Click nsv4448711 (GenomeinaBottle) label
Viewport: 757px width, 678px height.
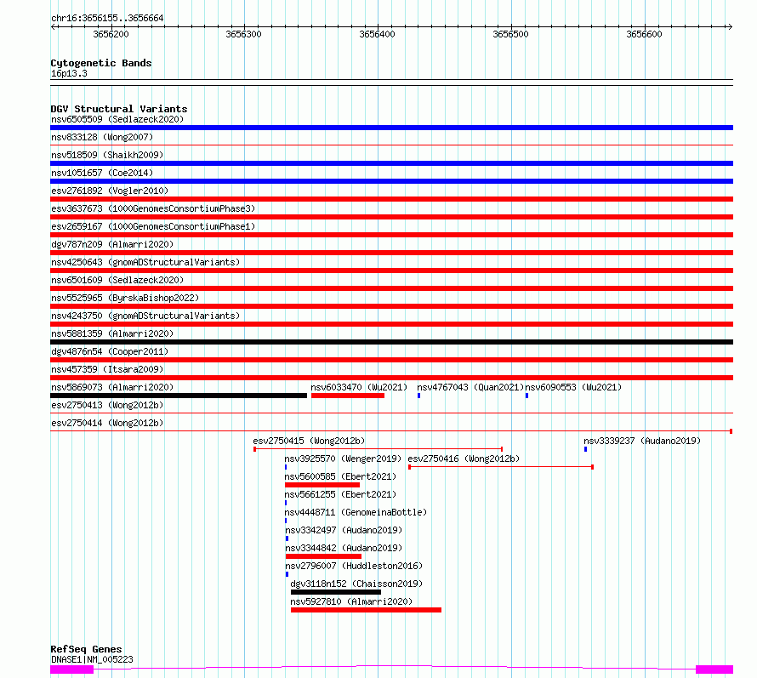click(x=356, y=512)
